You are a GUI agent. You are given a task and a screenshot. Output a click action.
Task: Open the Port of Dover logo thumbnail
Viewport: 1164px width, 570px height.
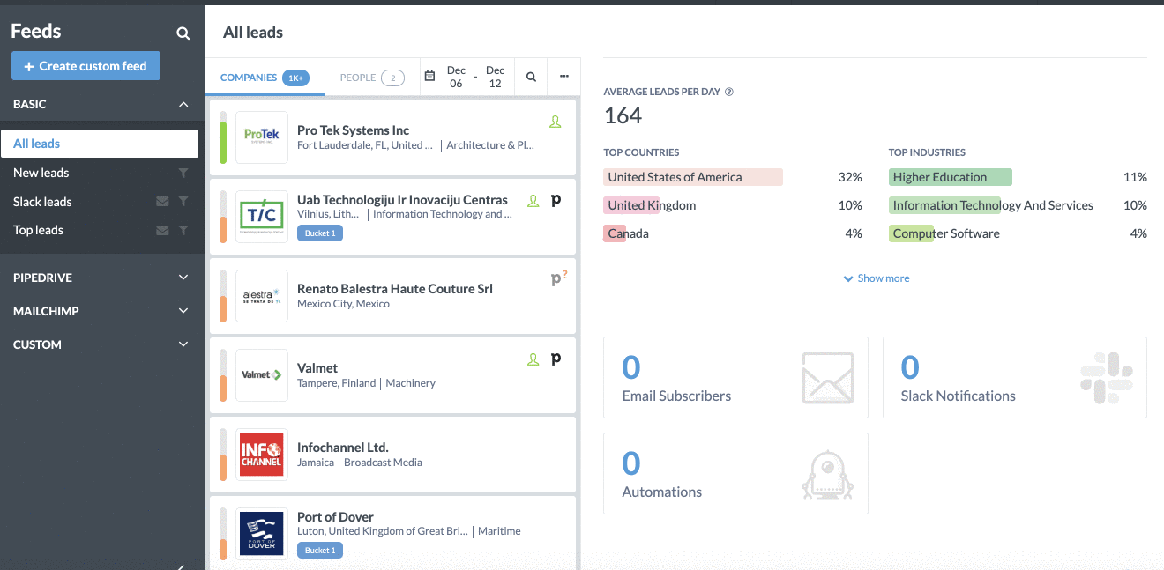coord(262,533)
